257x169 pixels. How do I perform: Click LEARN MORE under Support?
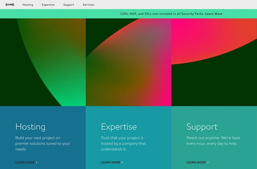196,162
